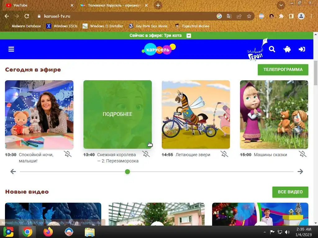The height and width of the screenshot is (238, 318).
Task: Select the Телеканал Карусель tab
Action: (114, 5)
